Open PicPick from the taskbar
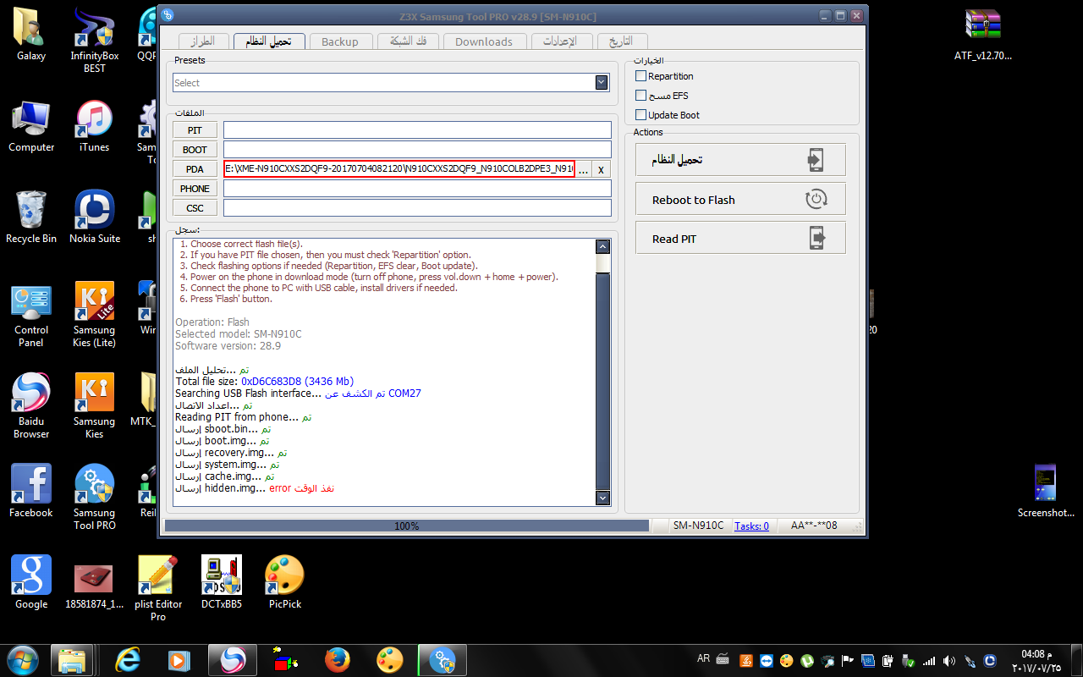Viewport: 1083px width, 677px height. pos(390,659)
